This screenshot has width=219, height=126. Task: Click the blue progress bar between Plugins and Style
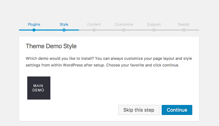[x=49, y=30]
